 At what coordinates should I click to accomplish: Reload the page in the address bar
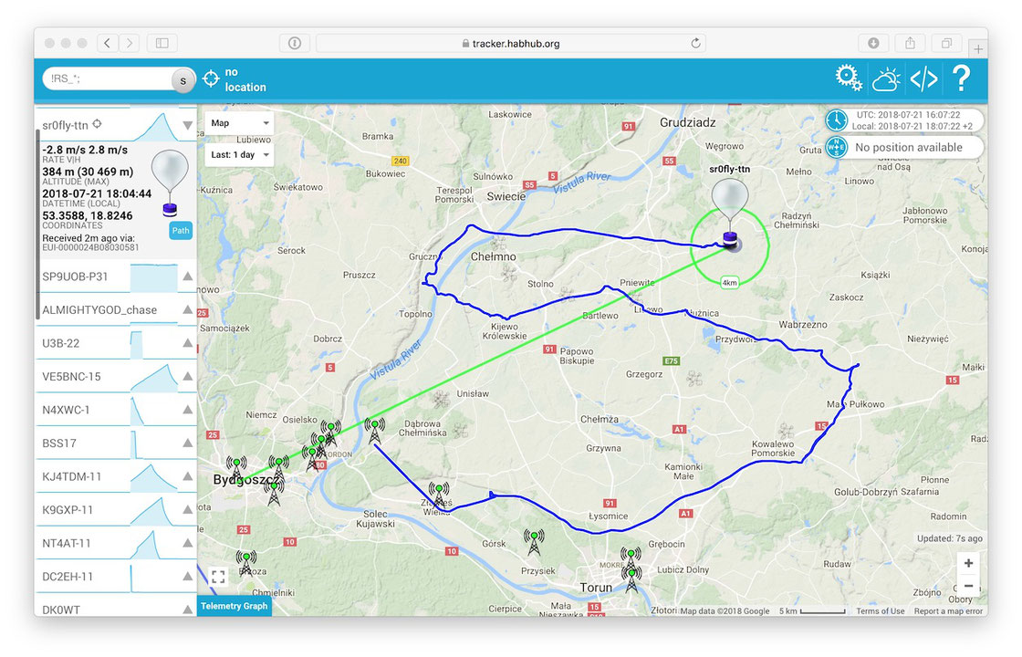click(695, 43)
